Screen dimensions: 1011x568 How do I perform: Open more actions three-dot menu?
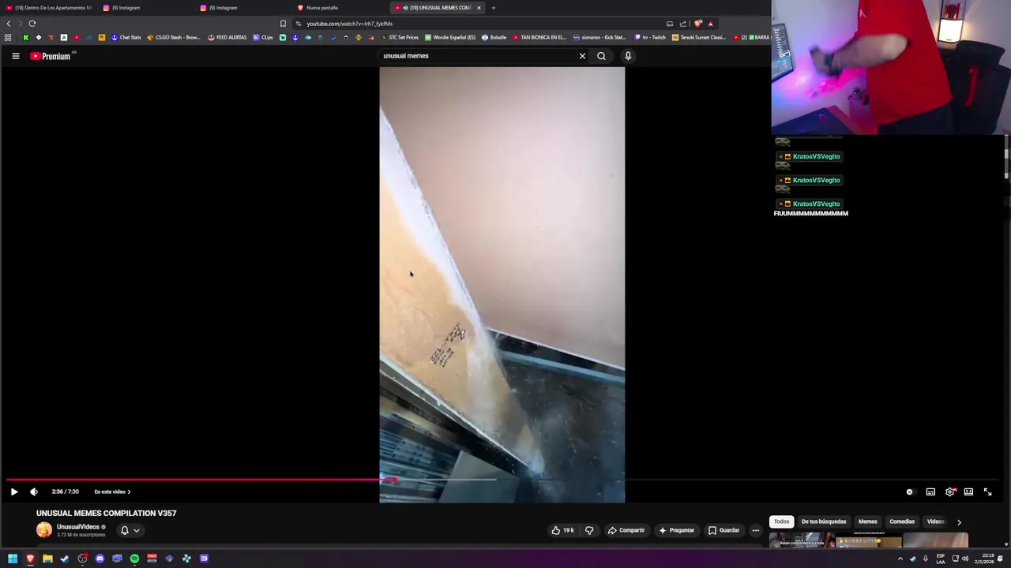(756, 530)
